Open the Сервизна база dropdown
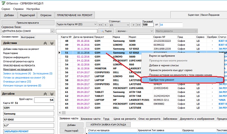This screenshot has width=227, height=134. pyautogui.click(x=52, y=31)
